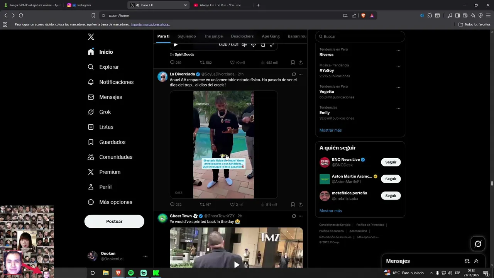Open floating Grok button
The image size is (494, 278).
478,244
